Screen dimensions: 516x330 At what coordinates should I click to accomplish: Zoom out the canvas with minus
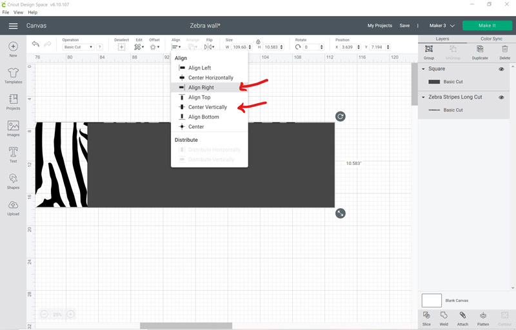tap(44, 315)
